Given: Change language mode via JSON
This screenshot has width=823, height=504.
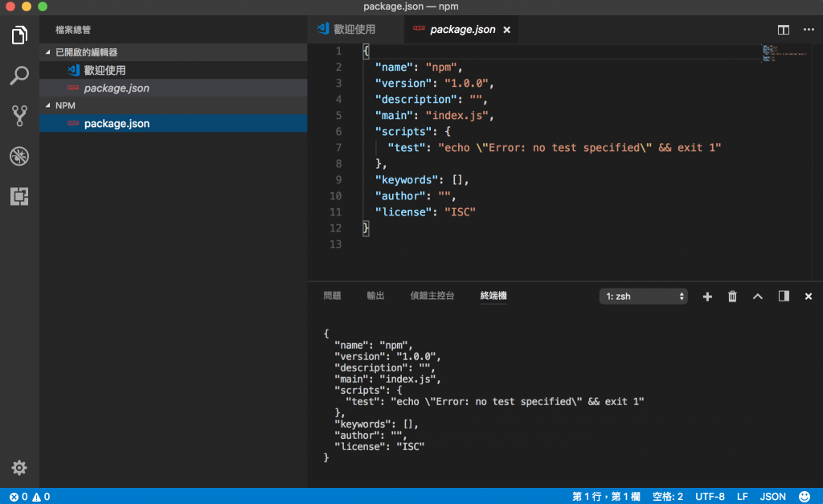Looking at the screenshot, I should (772, 497).
